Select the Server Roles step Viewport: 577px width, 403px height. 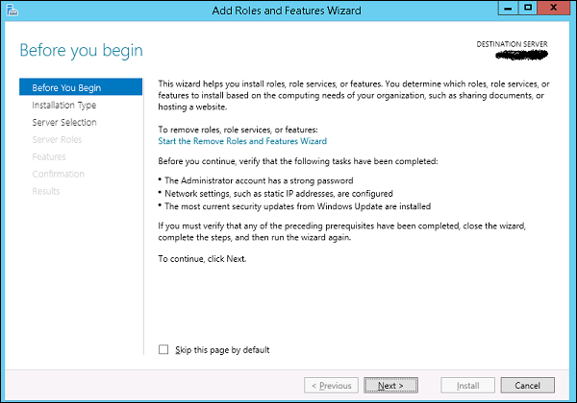pos(57,140)
